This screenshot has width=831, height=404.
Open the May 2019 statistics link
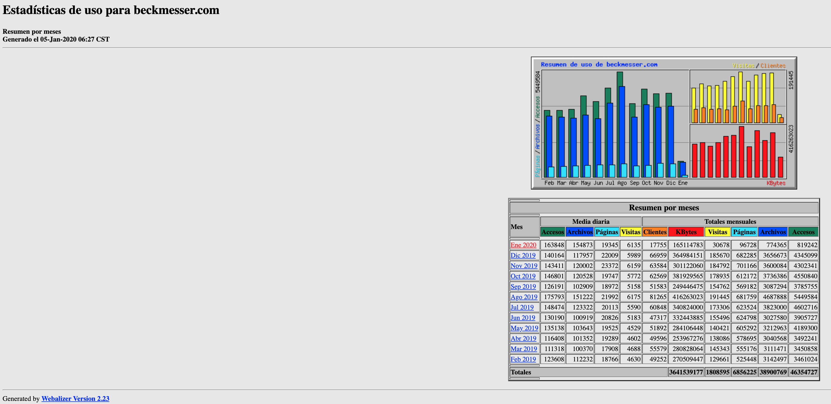pos(524,328)
